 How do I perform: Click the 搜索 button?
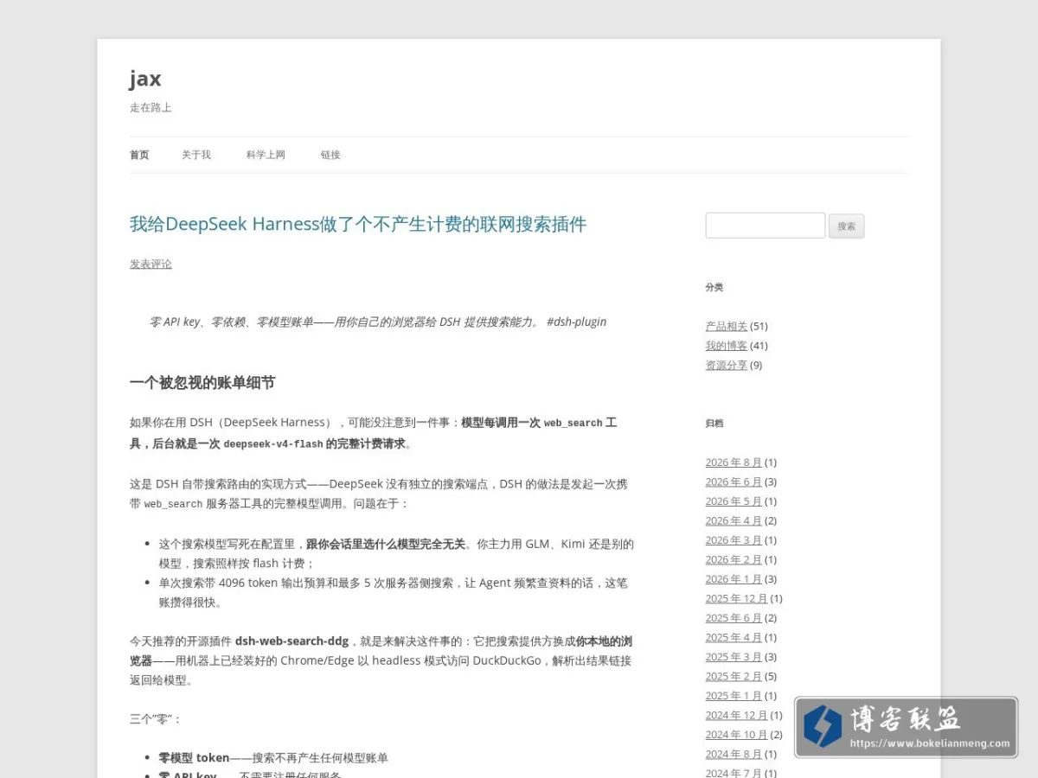(x=846, y=226)
